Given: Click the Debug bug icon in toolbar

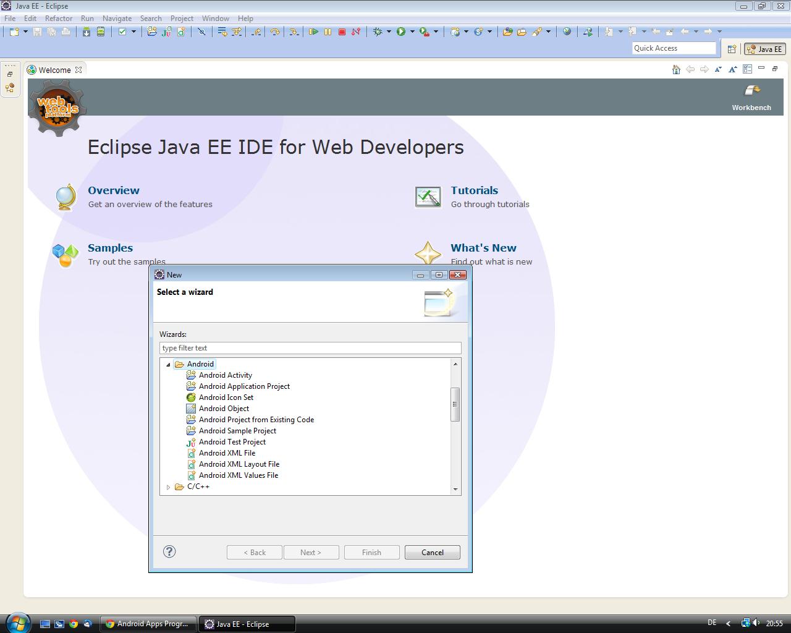Looking at the screenshot, I should click(378, 32).
